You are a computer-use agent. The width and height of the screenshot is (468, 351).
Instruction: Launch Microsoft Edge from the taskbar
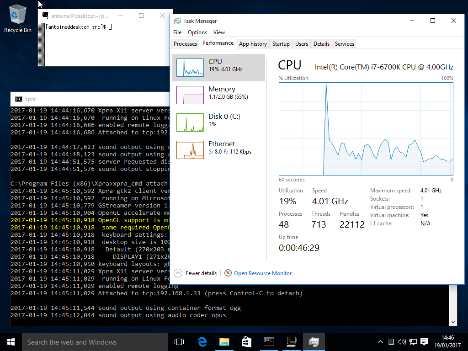tap(202, 342)
